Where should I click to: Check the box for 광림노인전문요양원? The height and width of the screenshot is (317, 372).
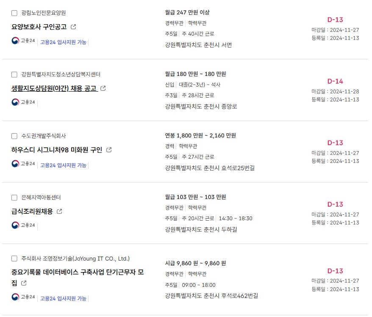click(x=14, y=13)
